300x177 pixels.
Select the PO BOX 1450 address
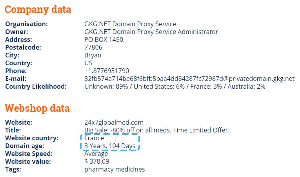point(104,39)
